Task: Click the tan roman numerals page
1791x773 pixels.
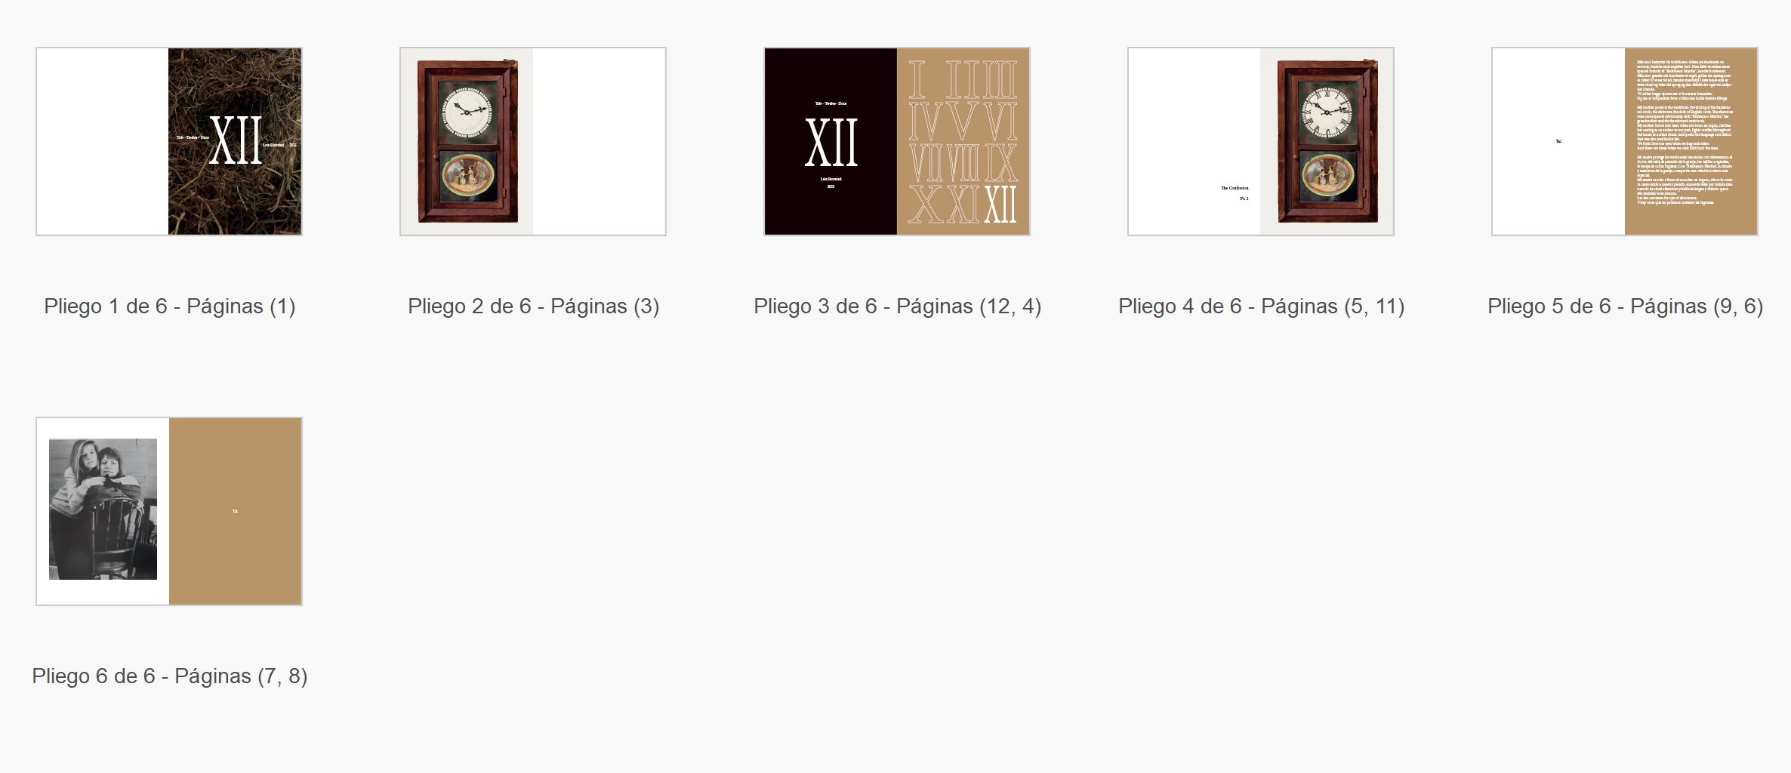Action: tap(963, 141)
